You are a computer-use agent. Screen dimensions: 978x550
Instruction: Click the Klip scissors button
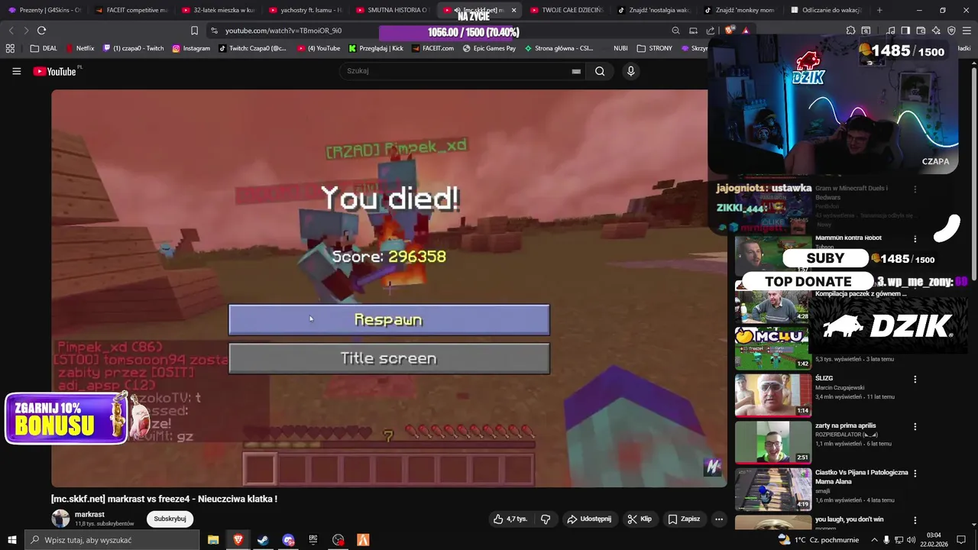[640, 519]
